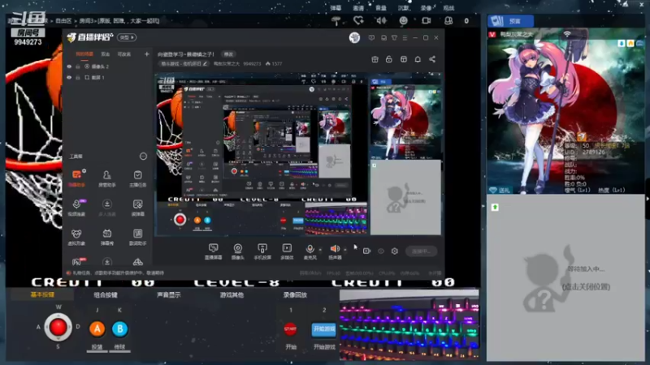Add new scene with plus button
The image size is (650, 365).
click(146, 54)
